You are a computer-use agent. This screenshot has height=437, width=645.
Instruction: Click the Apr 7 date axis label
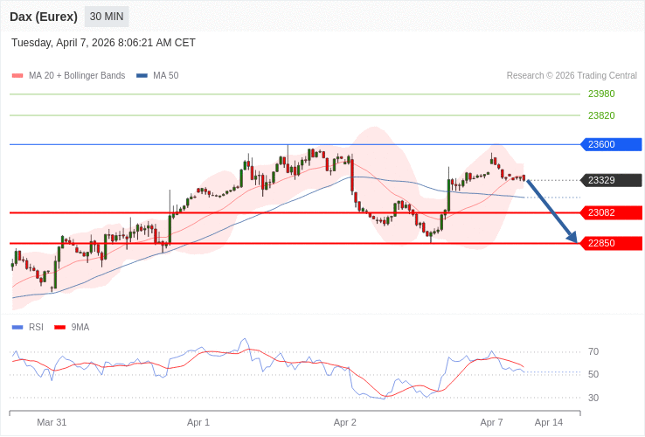click(x=491, y=422)
